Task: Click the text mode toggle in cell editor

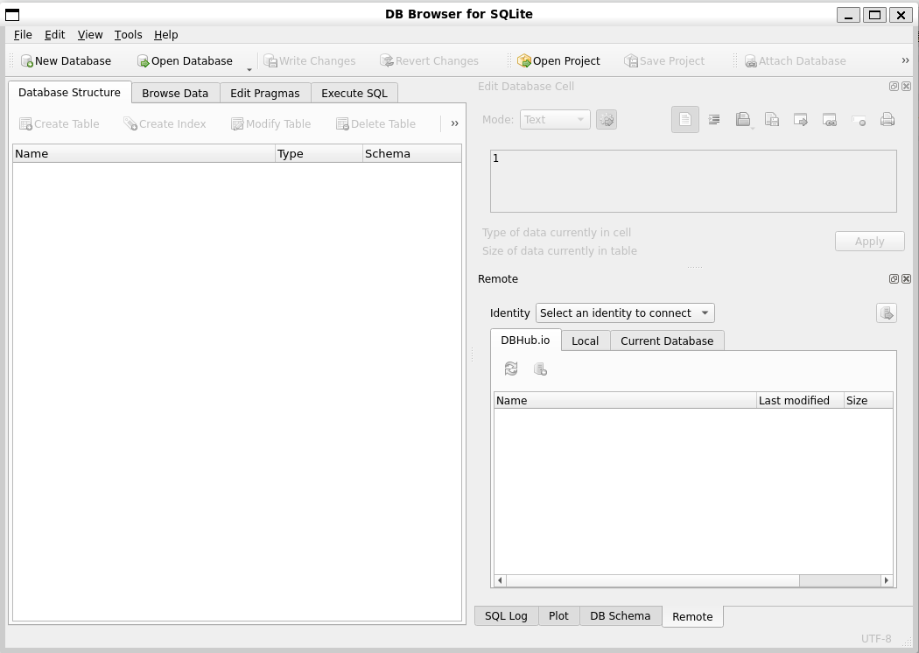Action: click(x=685, y=120)
